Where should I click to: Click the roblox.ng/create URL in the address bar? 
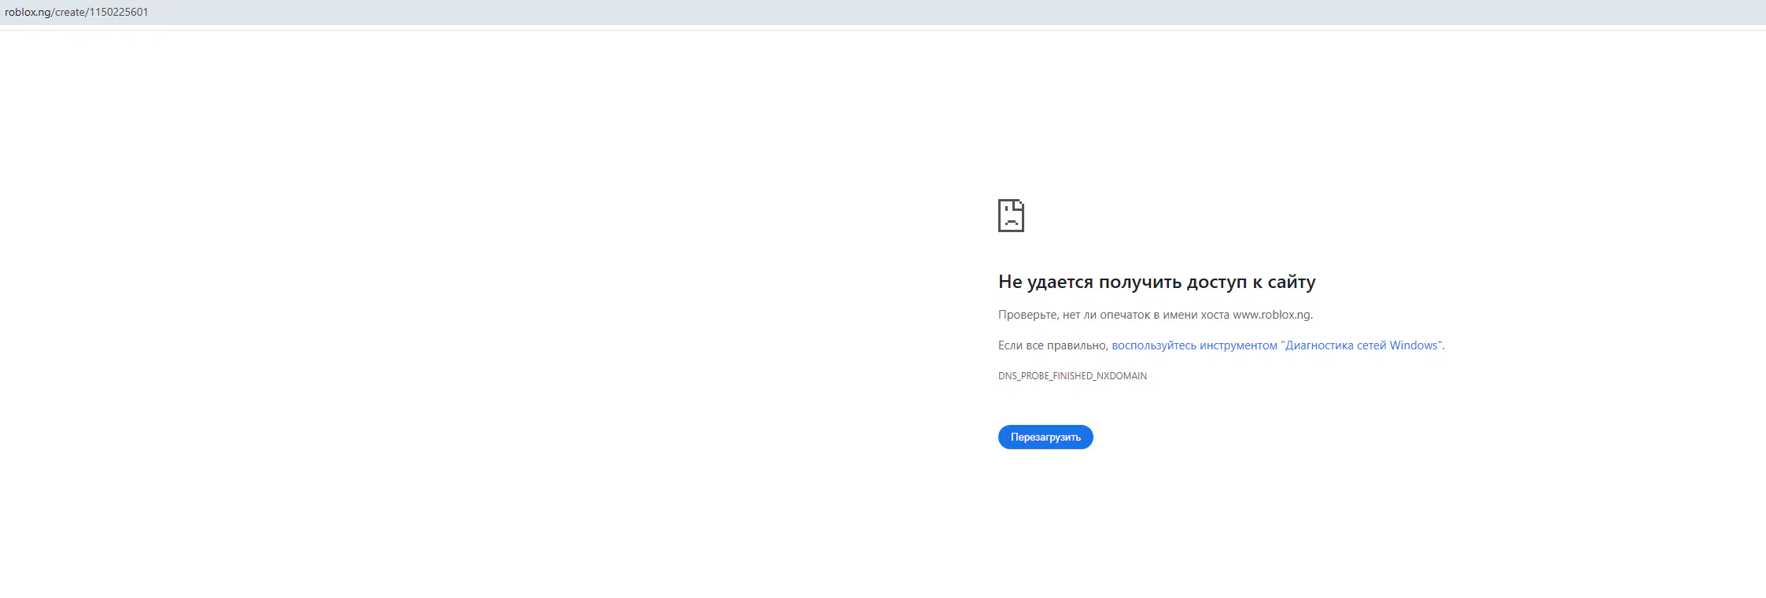click(76, 12)
